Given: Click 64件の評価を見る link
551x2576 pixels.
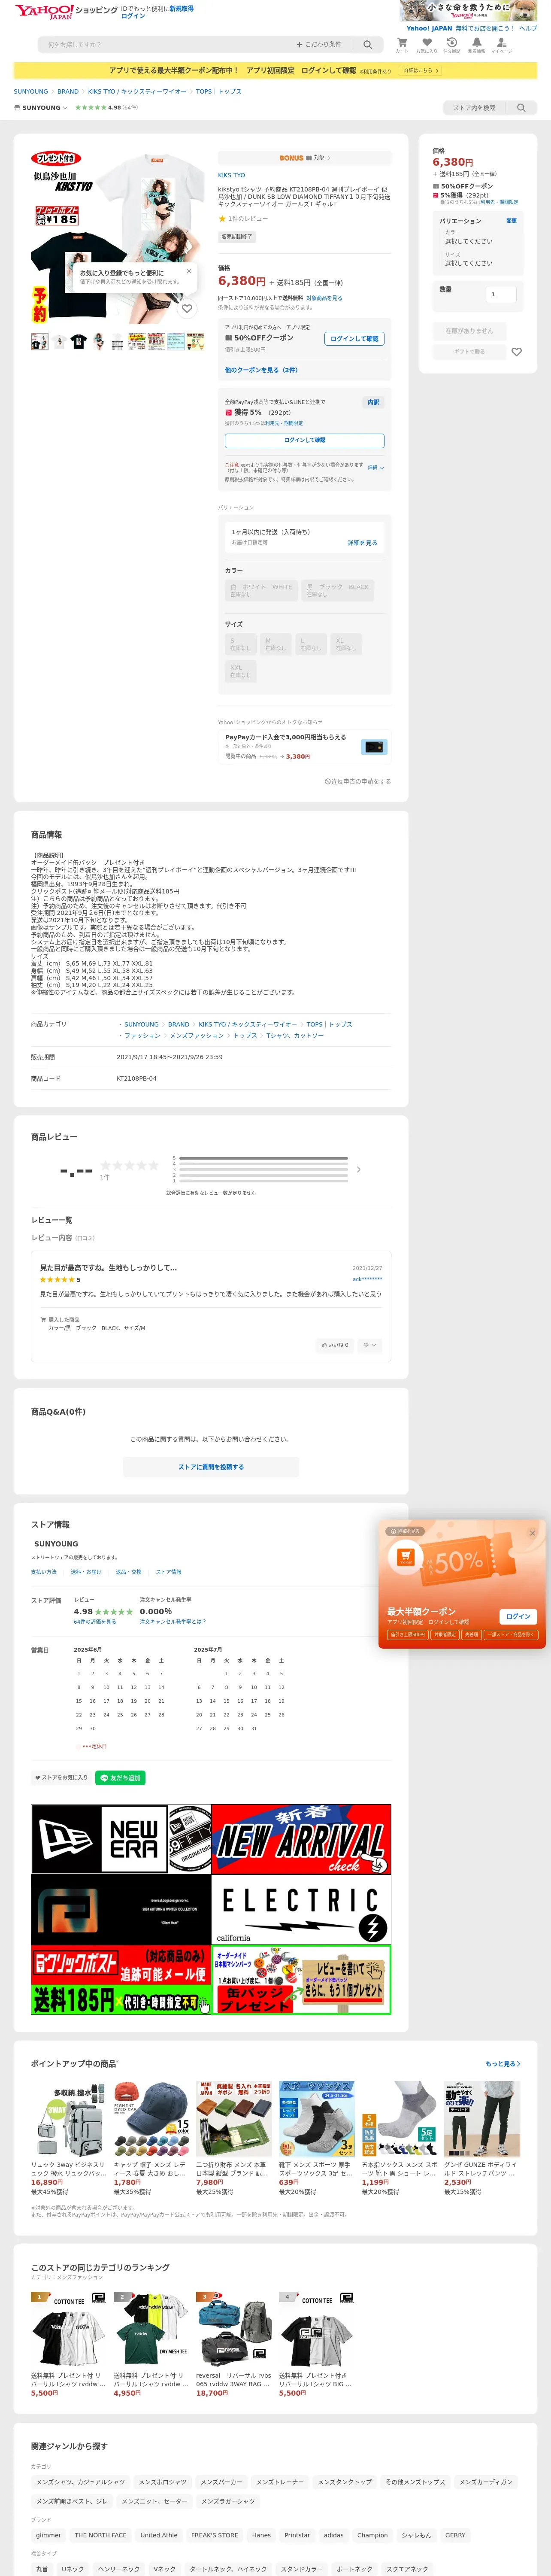Looking at the screenshot, I should [95, 1622].
